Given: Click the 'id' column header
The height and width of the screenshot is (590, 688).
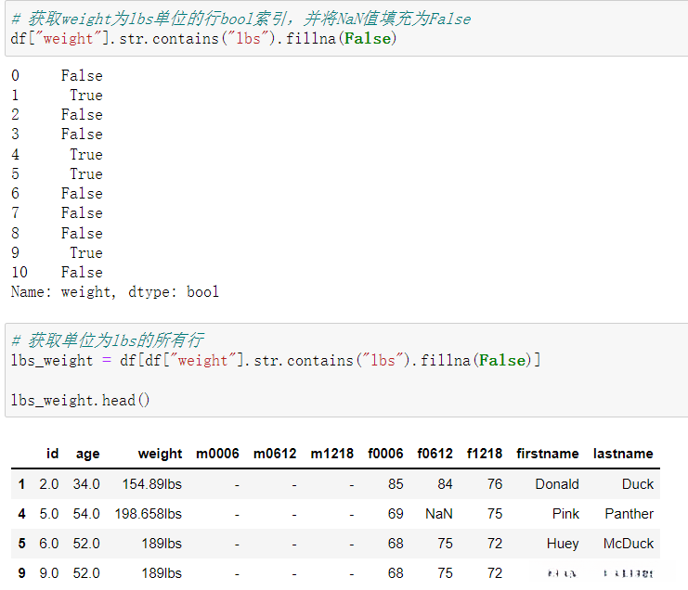Looking at the screenshot, I should pyautogui.click(x=52, y=454).
